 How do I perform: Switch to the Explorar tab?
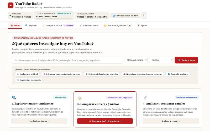31,25
